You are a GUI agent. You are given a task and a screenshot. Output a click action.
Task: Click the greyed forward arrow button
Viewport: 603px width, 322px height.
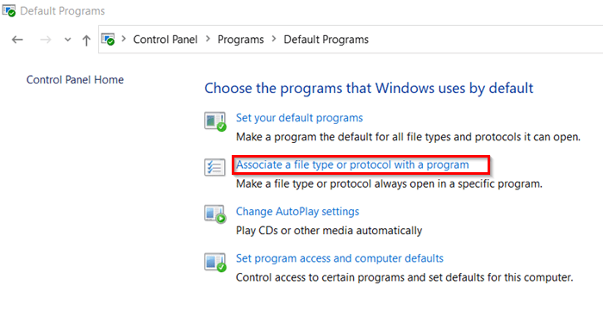[46, 40]
